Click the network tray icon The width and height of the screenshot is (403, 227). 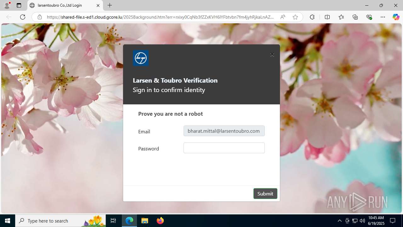click(x=355, y=221)
